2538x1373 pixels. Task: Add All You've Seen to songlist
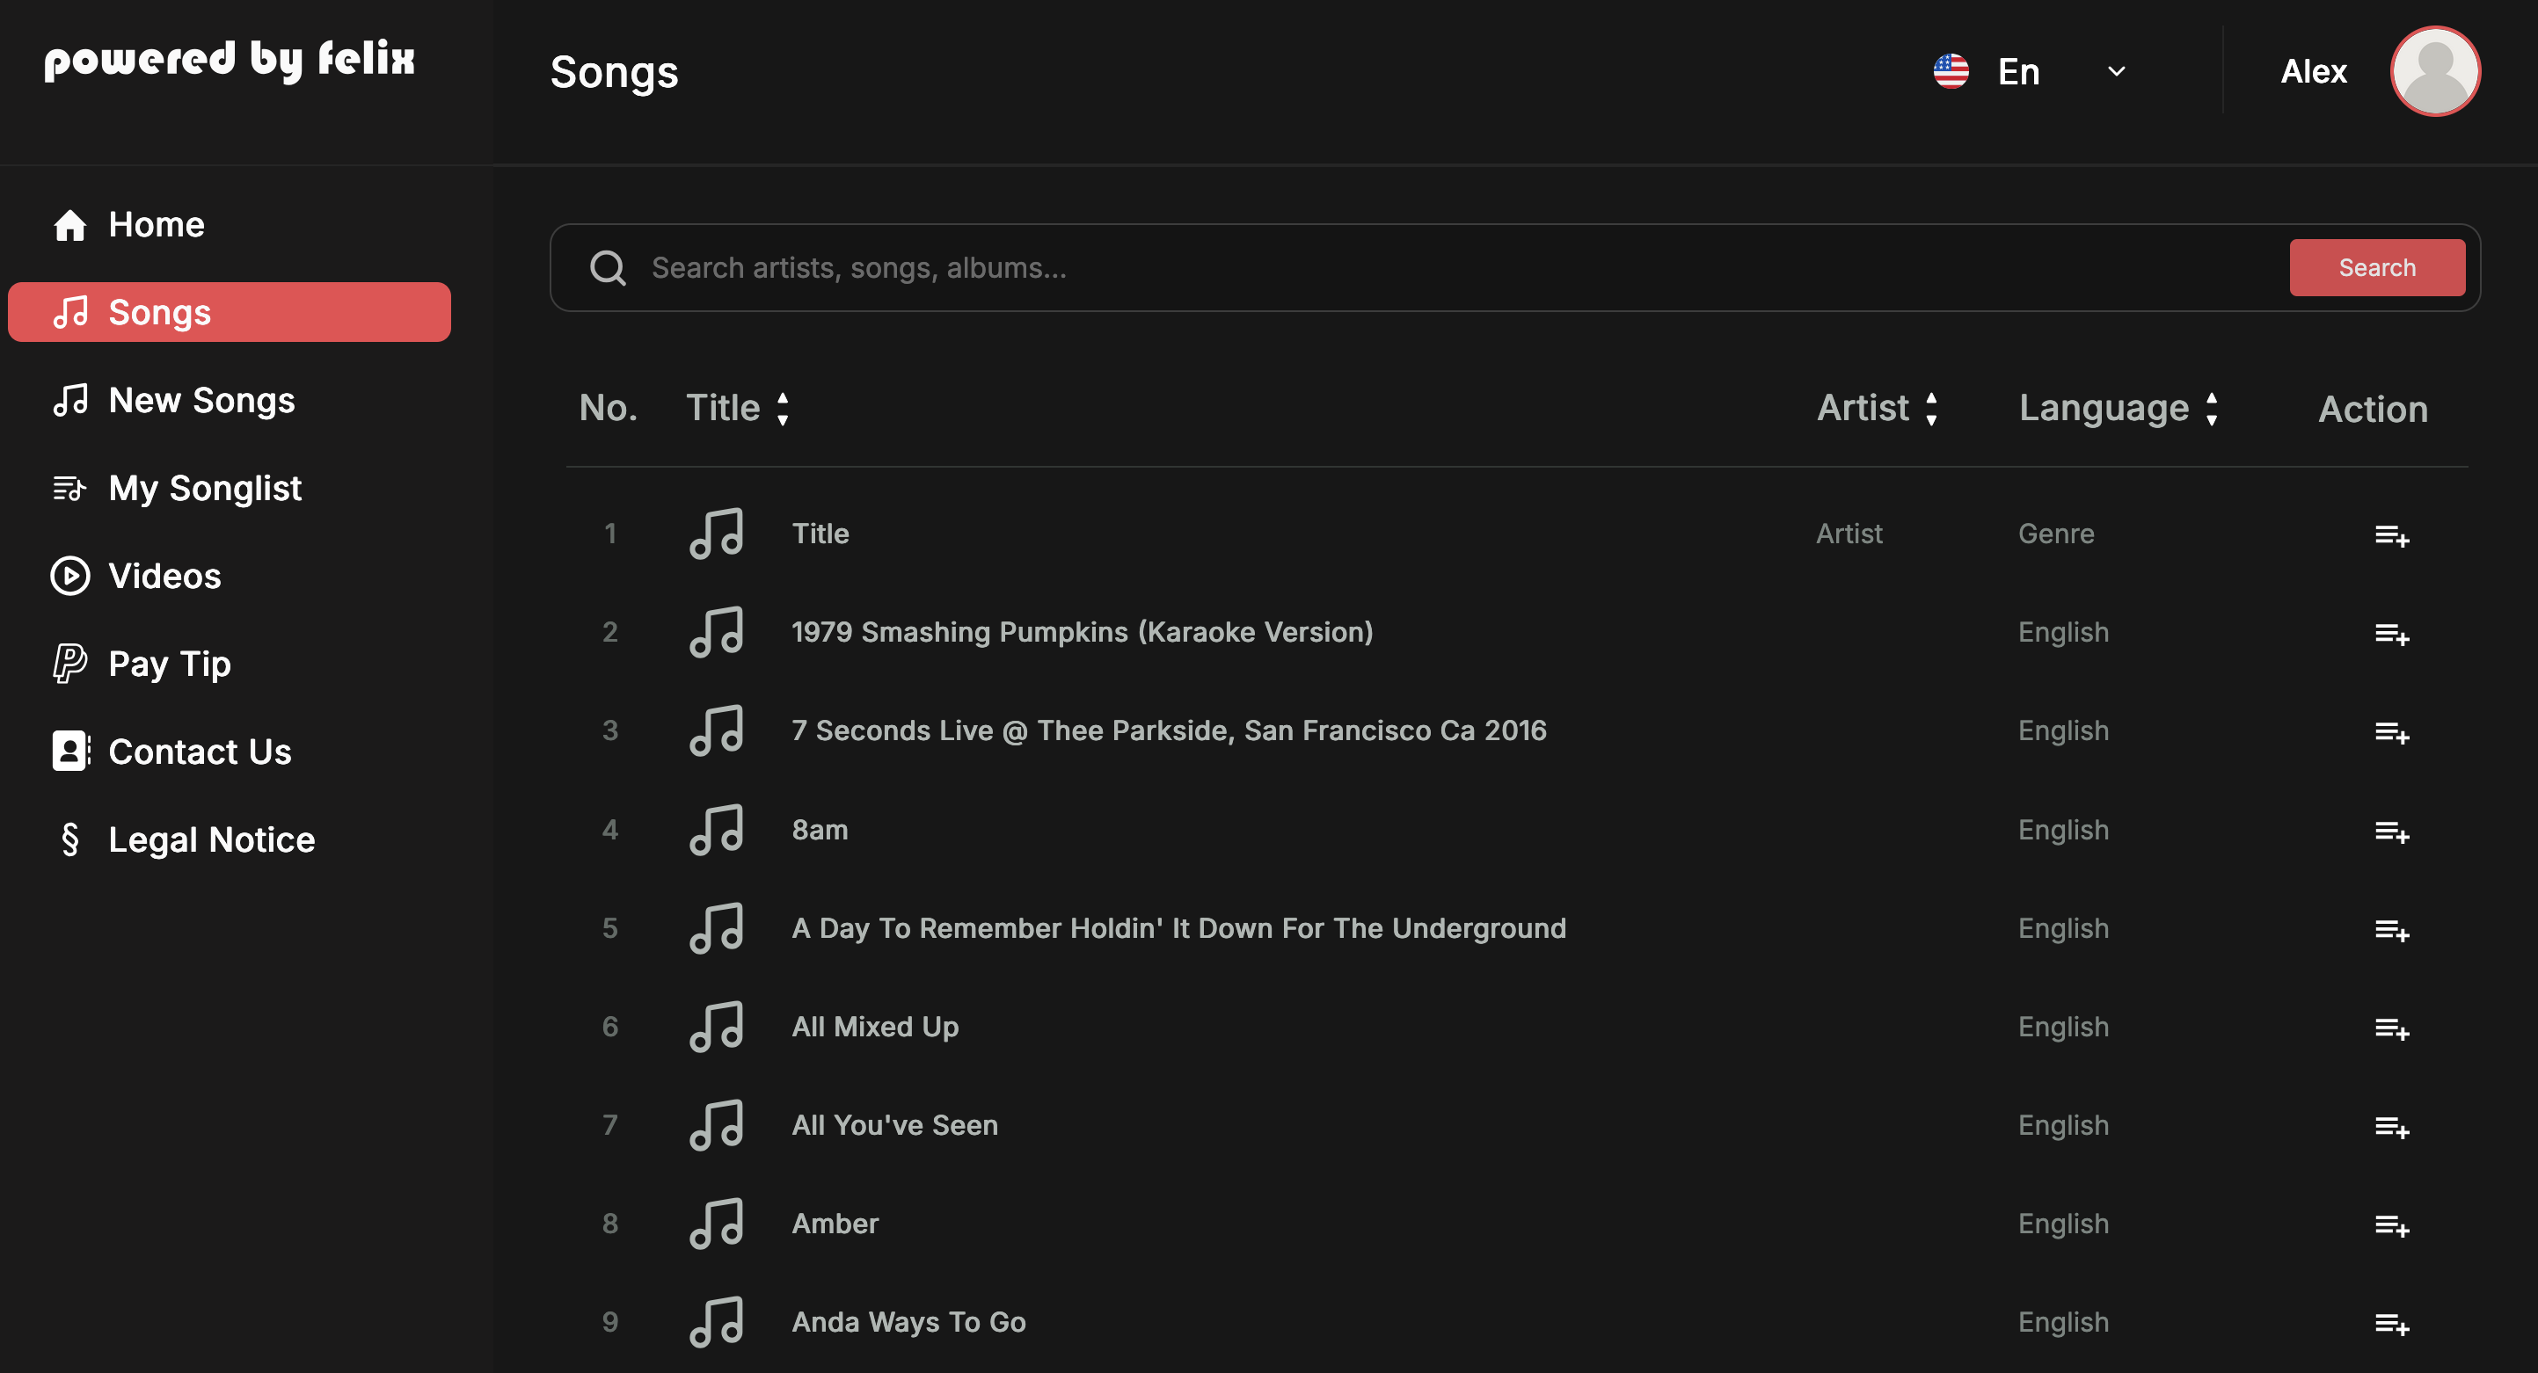tap(2391, 1127)
